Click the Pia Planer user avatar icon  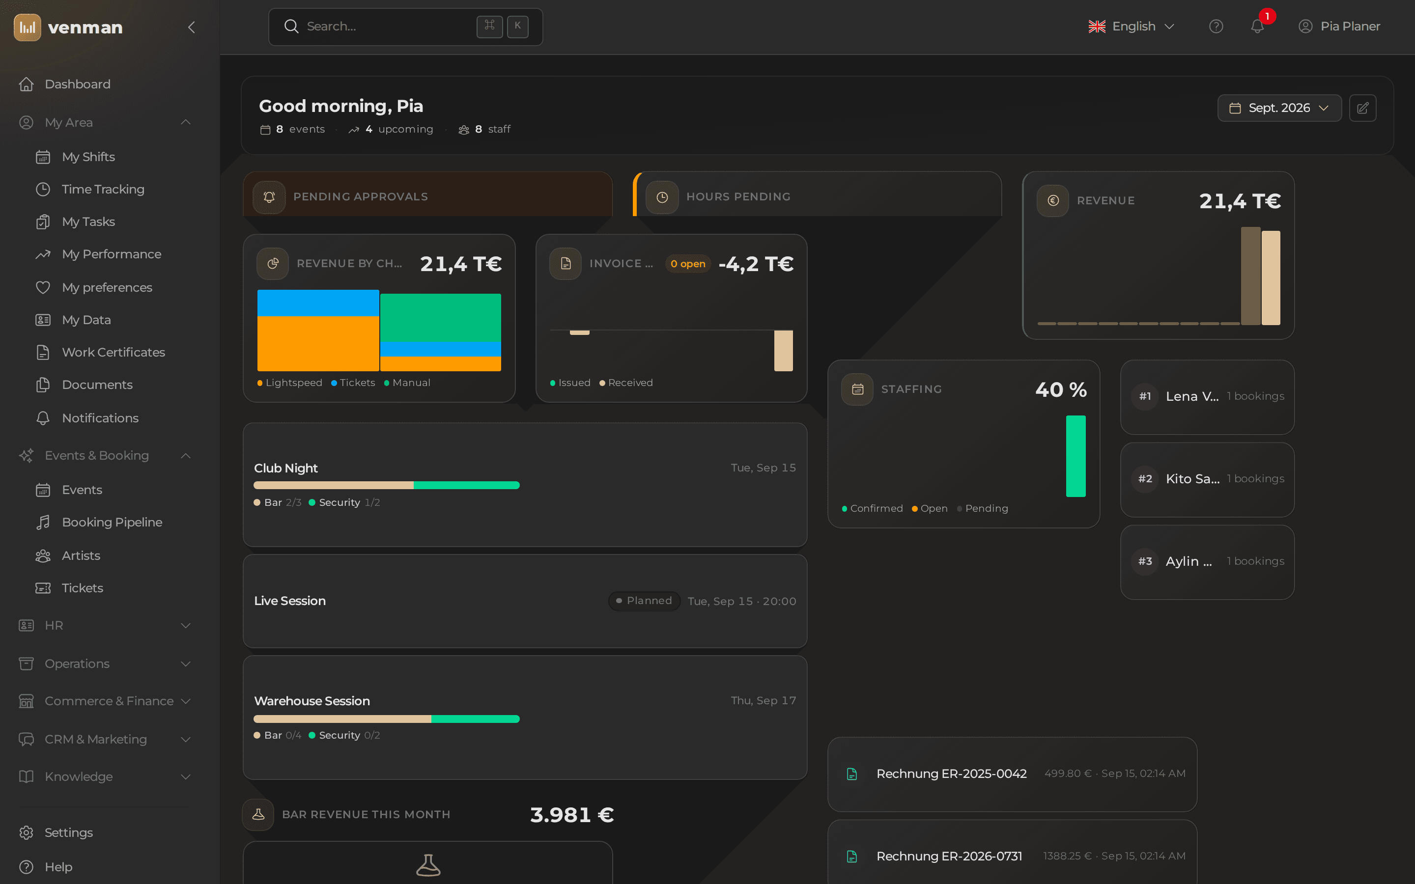(1305, 27)
